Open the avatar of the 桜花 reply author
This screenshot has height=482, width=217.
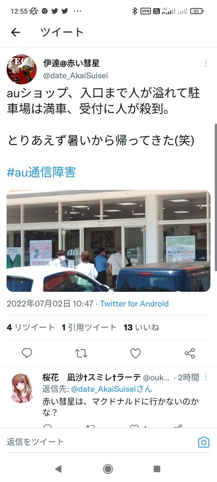click(22, 388)
